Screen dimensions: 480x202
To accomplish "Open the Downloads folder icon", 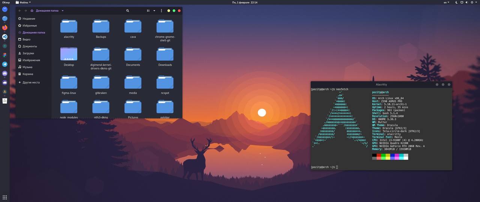I will [x=165, y=54].
